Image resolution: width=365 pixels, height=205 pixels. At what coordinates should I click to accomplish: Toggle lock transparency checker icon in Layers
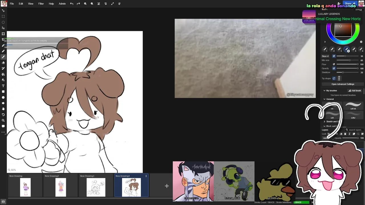(x=328, y=134)
